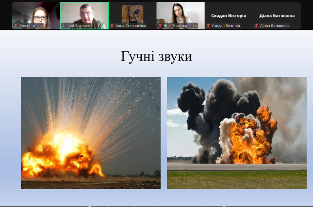Click the Анна Степаненко name label

[x=131, y=26]
